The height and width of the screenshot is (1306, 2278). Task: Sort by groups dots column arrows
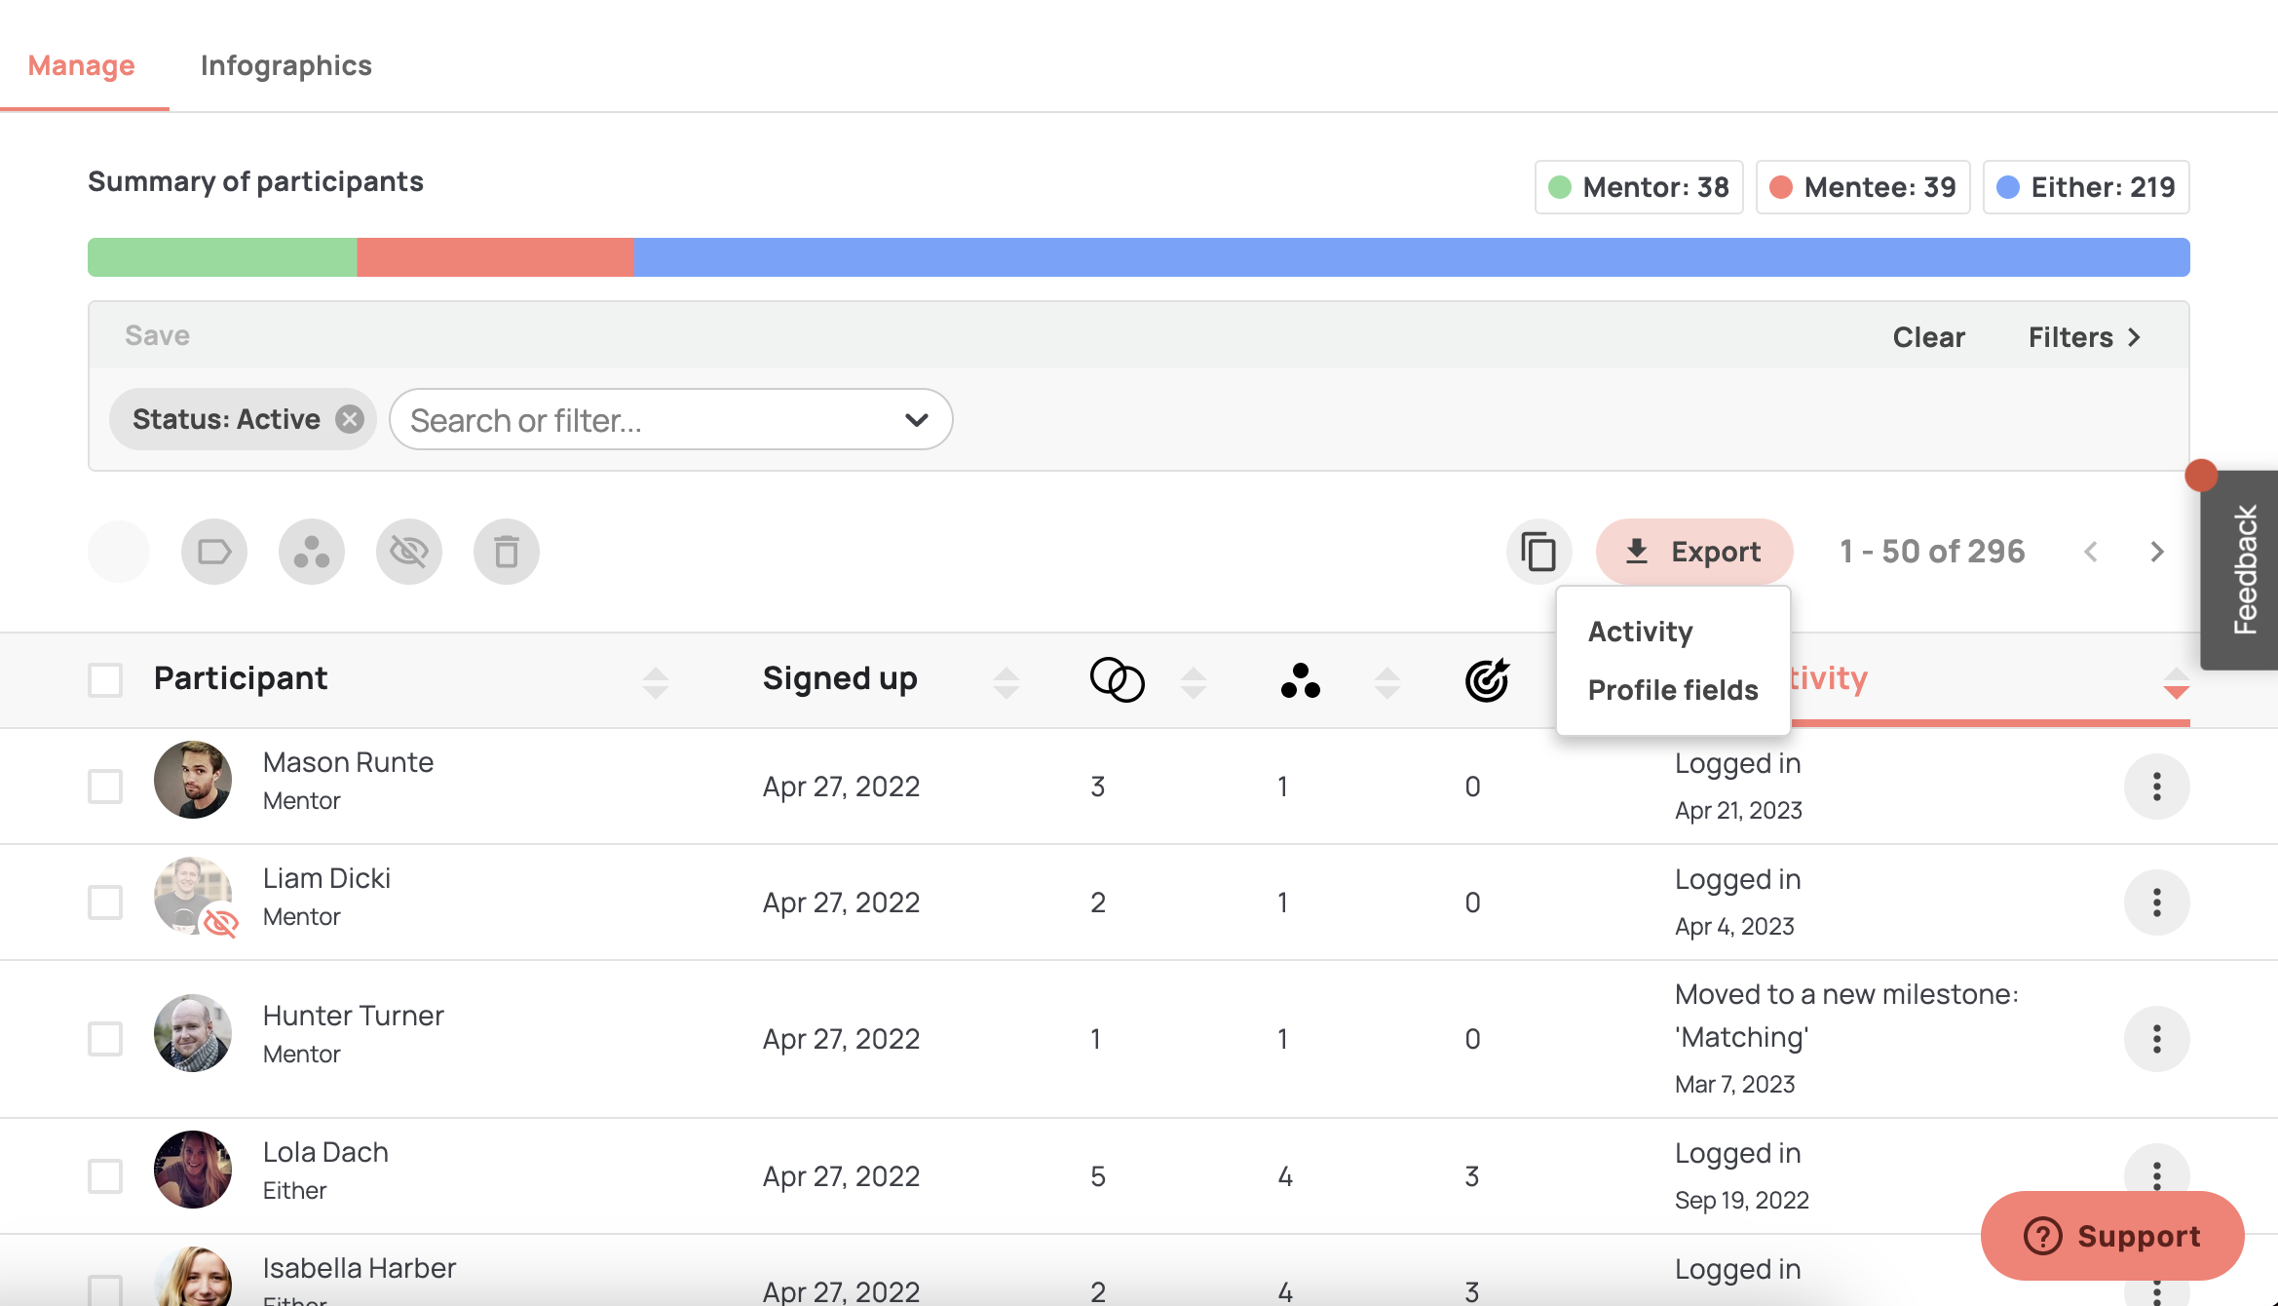point(1387,682)
